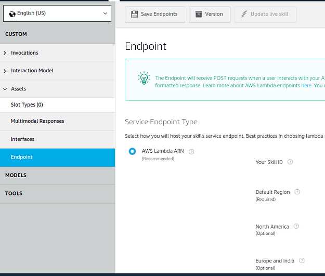
Task: Click help icon beside Your Skill ID
Action: (x=290, y=162)
